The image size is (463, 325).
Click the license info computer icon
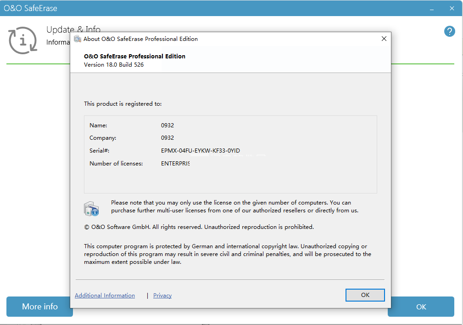(91, 209)
